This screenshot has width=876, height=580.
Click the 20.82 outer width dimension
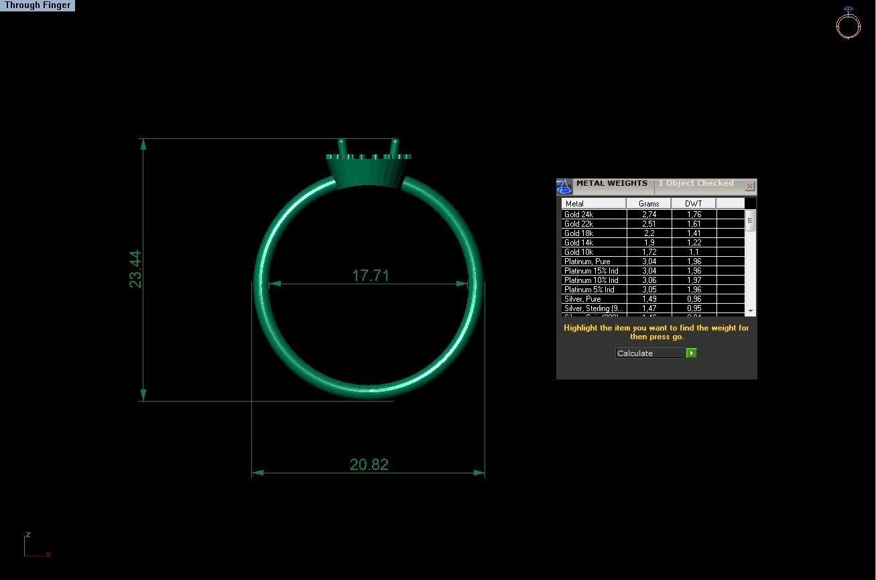(x=369, y=464)
